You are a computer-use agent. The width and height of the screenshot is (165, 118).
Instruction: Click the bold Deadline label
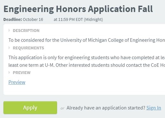13,19
